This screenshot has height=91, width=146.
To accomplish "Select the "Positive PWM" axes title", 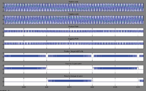I will tap(73, 26).
